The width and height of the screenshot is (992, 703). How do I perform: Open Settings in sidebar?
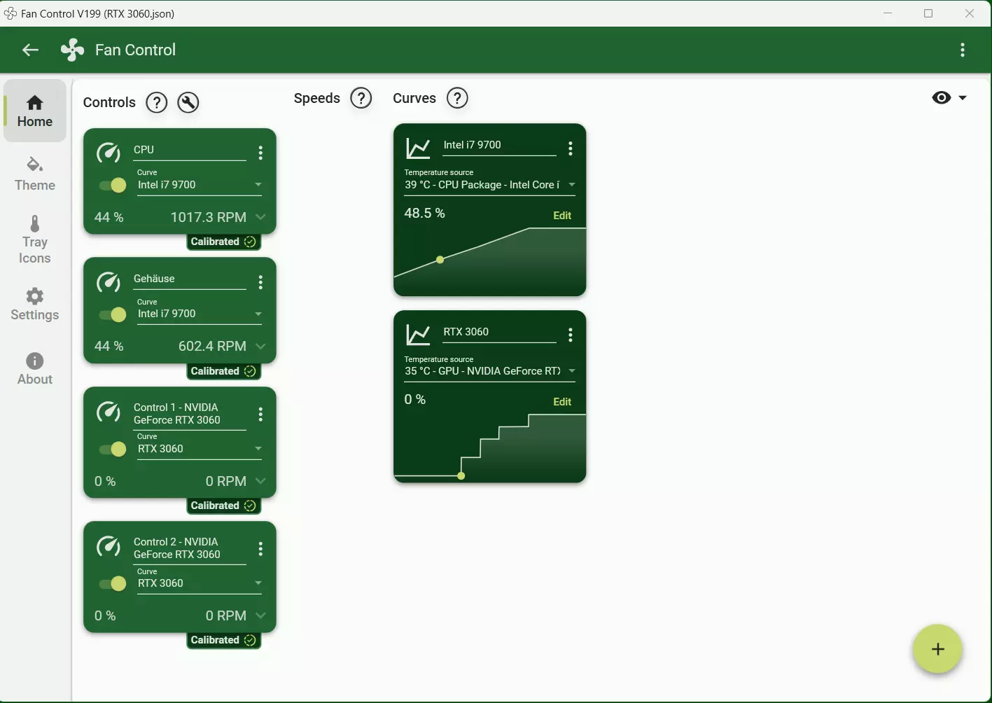(x=35, y=305)
